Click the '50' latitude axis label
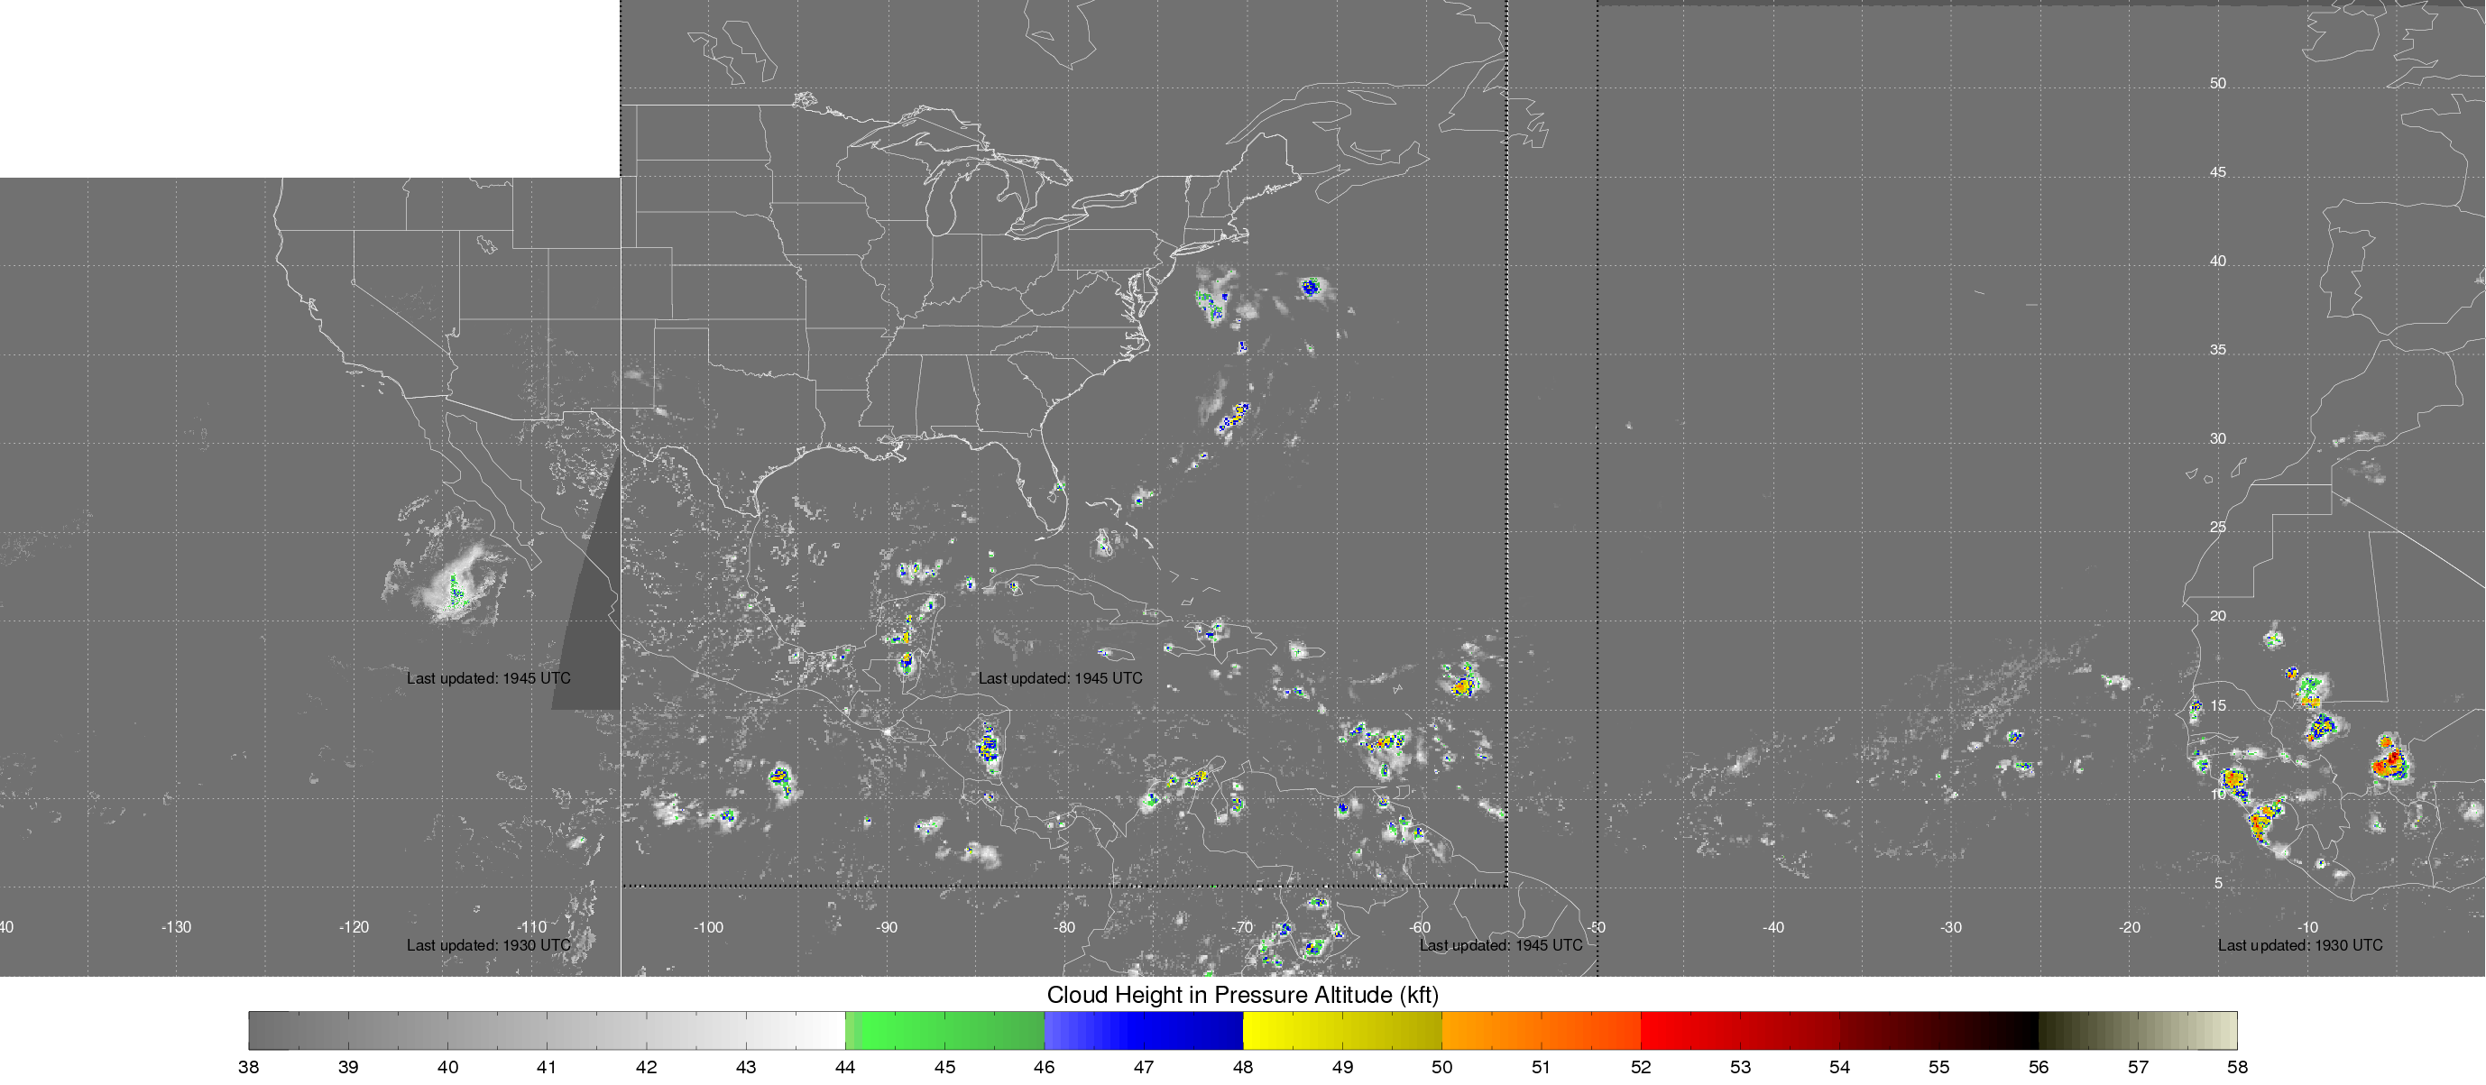 [2218, 83]
